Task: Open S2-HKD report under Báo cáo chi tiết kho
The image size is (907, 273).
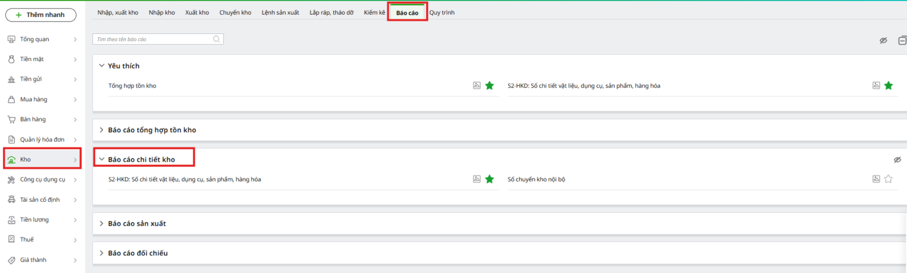Action: click(x=185, y=179)
